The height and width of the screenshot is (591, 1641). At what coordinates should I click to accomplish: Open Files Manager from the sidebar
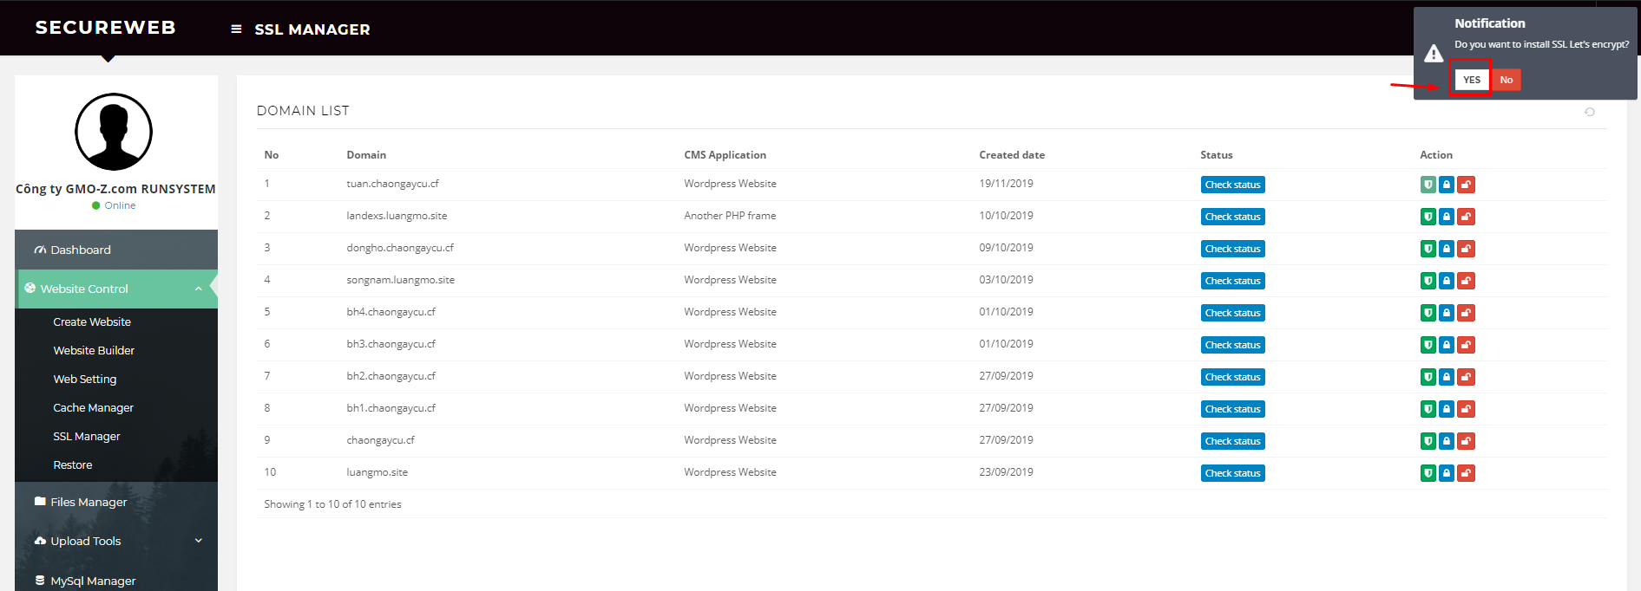[116, 502]
